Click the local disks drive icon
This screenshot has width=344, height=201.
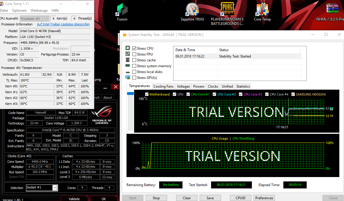[x=128, y=72]
